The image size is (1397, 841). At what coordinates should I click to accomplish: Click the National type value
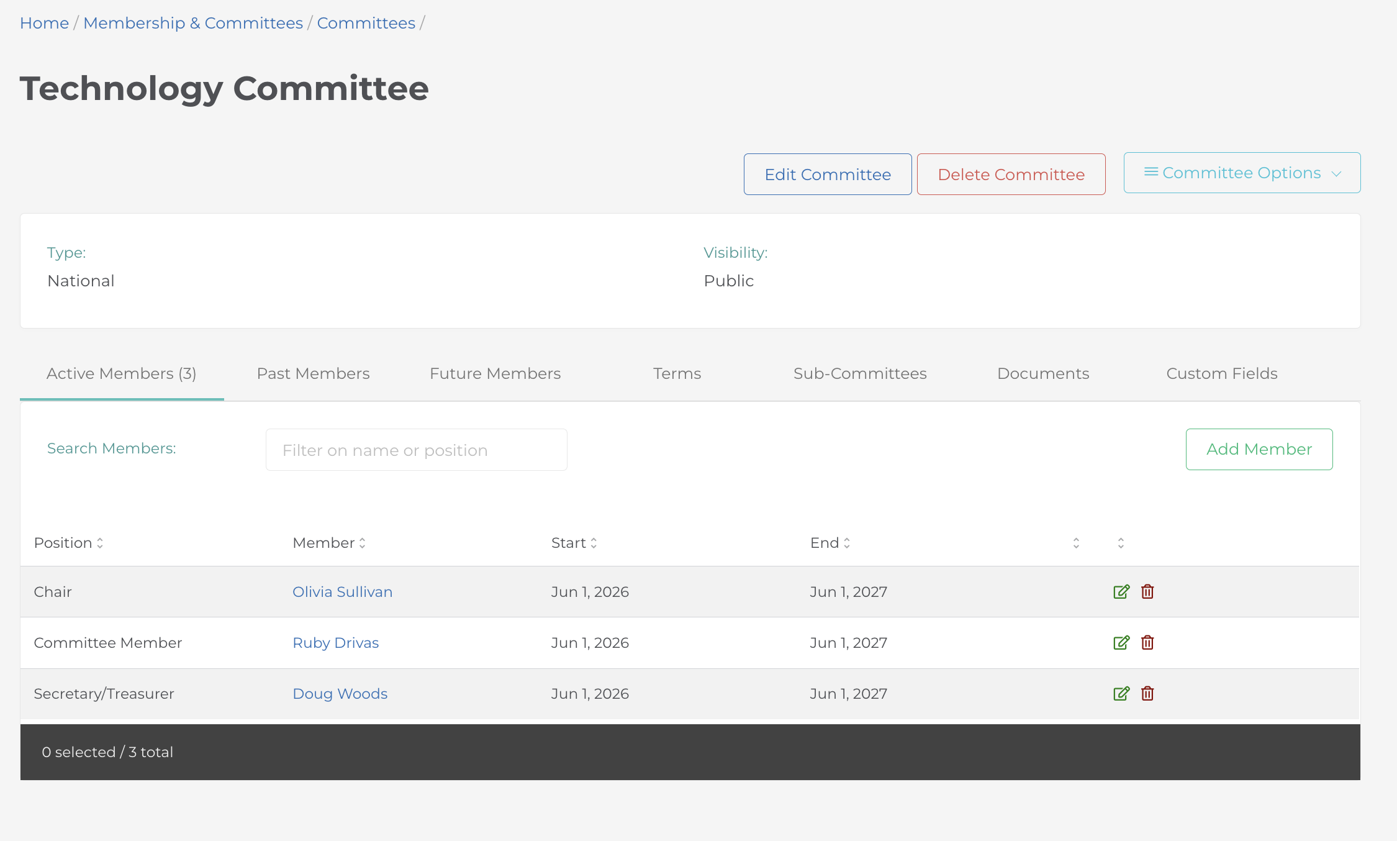(x=81, y=281)
